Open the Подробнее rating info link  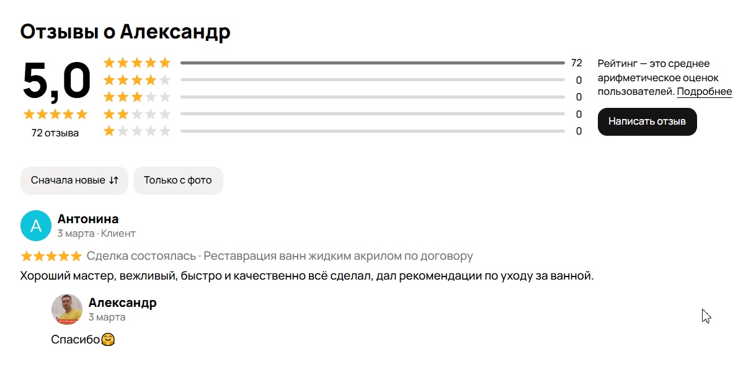click(704, 92)
